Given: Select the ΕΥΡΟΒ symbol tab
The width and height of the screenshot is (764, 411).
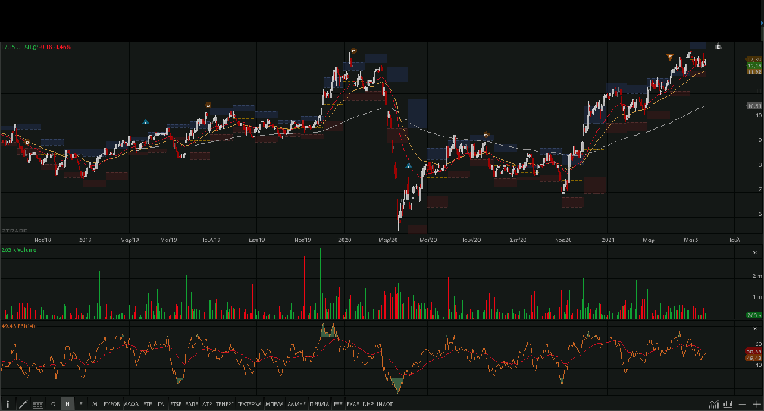Looking at the screenshot, I should coord(111,404).
